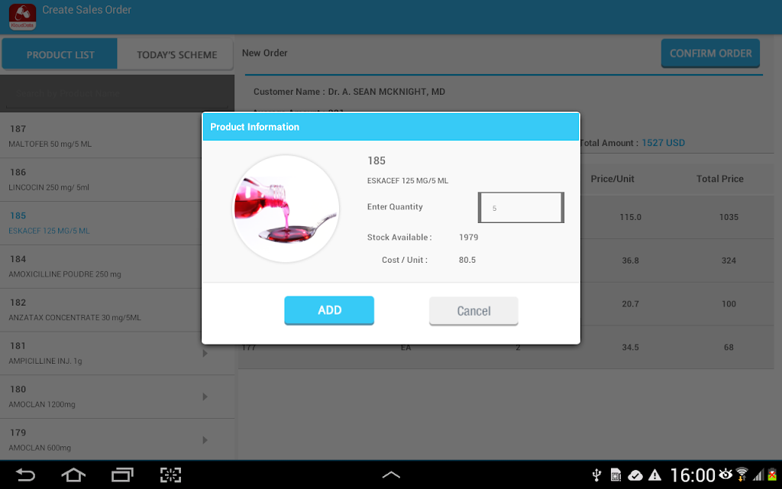Tap the SD card status icon
Screen dimensions: 782x489
pos(616,475)
